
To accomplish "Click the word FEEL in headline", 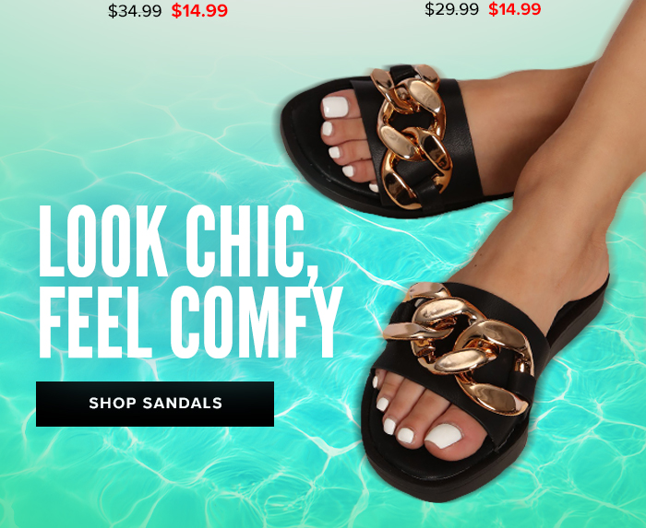I will [x=96, y=322].
